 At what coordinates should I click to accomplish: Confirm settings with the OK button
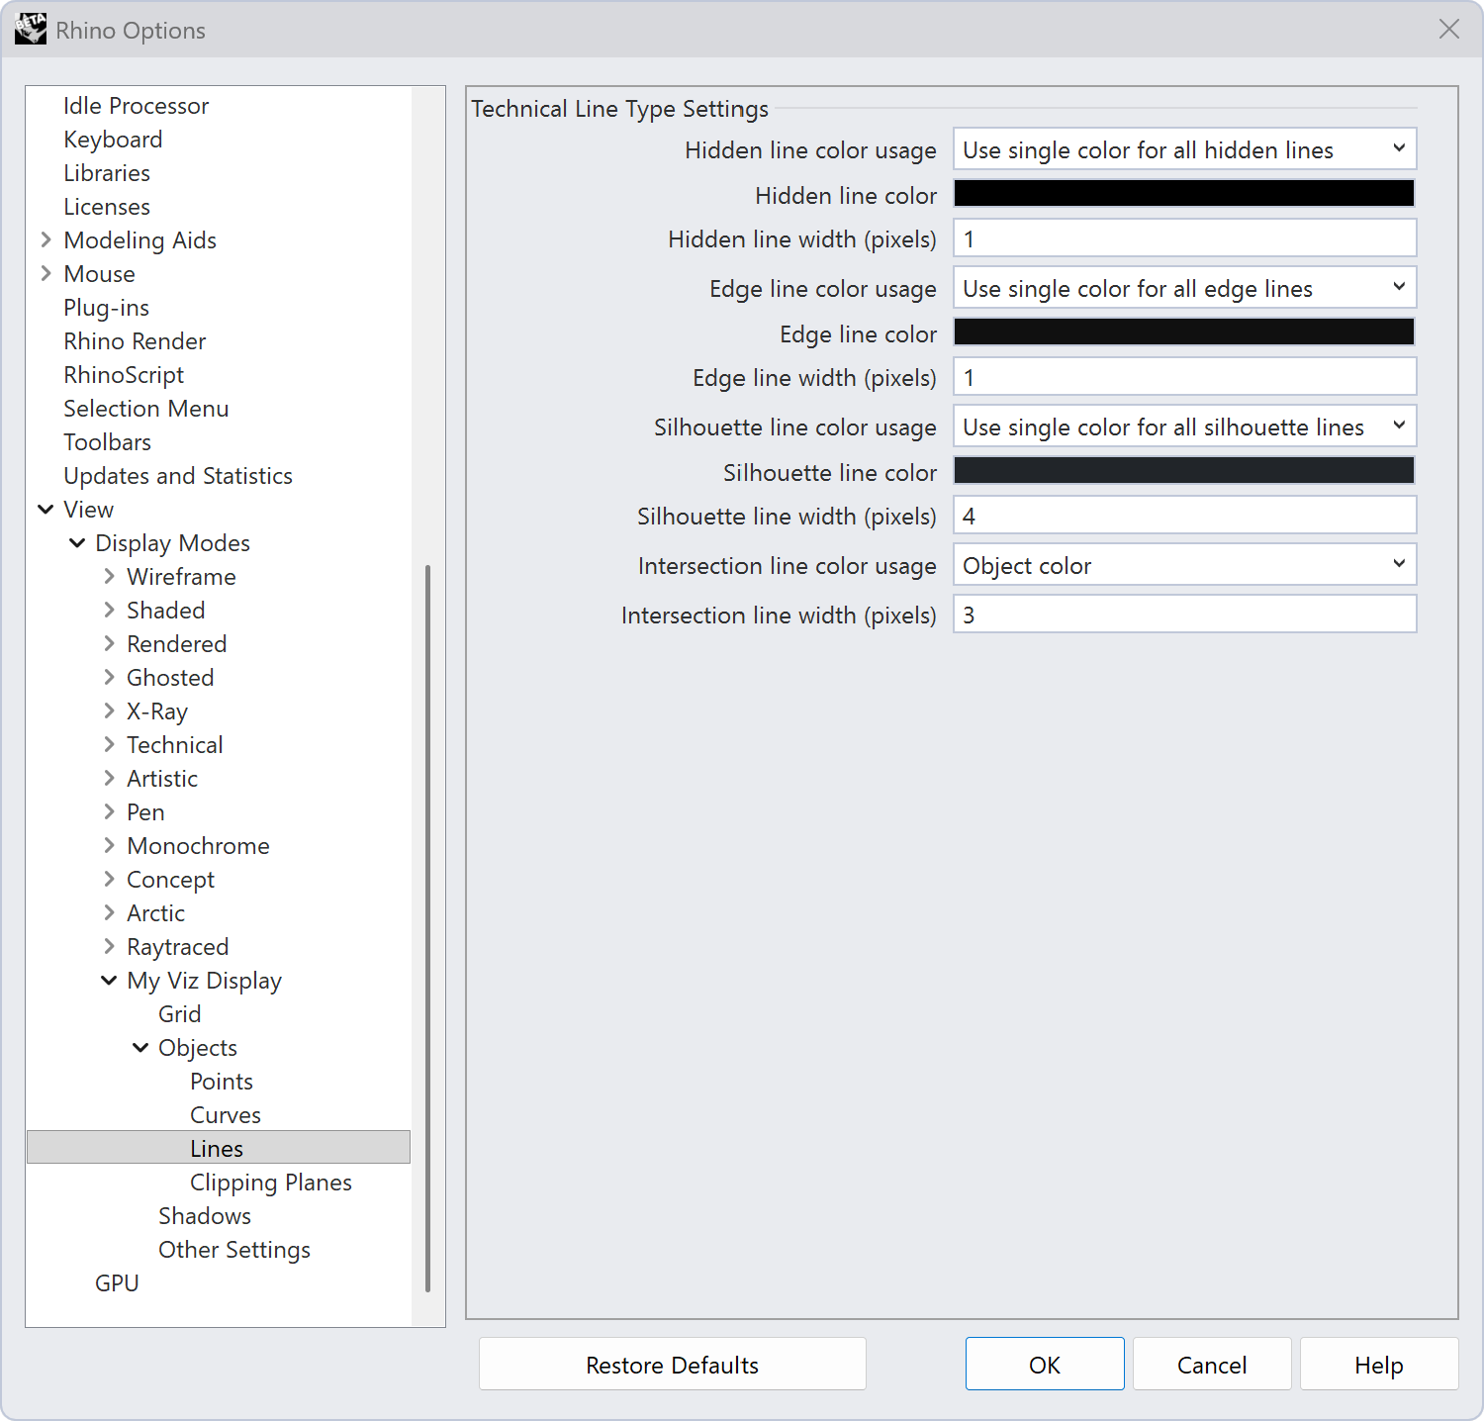click(1045, 1365)
